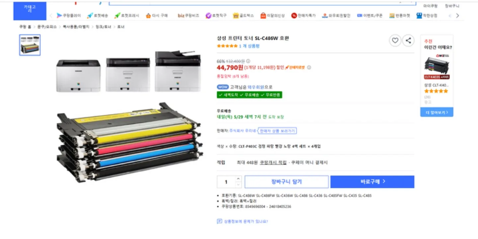The width and height of the screenshot is (478, 239).
Task: Open the 카테고리 category menu
Action: click(x=30, y=9)
